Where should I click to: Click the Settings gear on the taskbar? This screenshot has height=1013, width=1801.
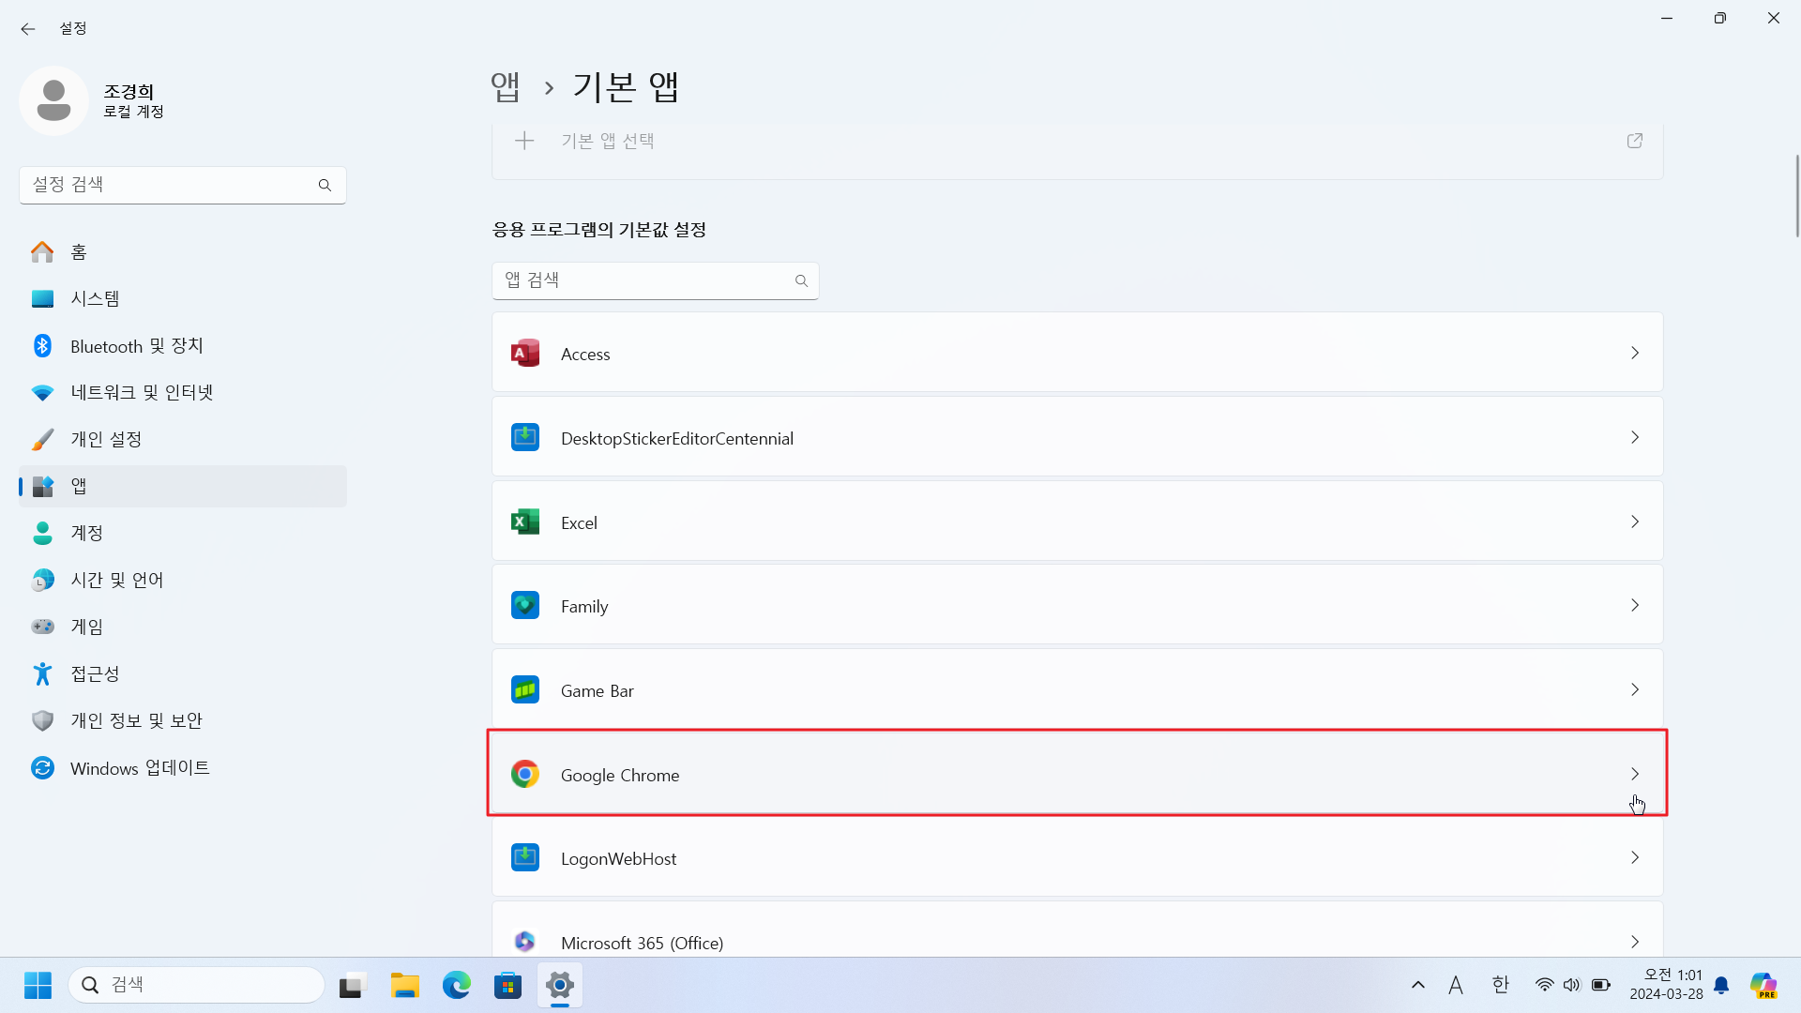click(x=560, y=985)
